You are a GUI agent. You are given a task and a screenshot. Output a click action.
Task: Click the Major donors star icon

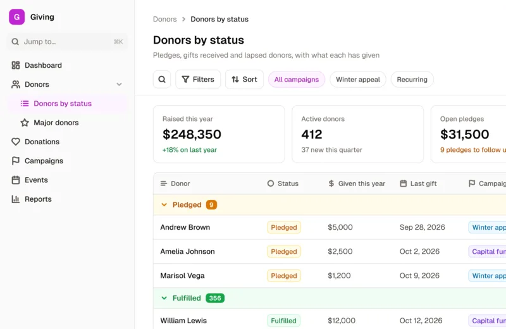[25, 123]
